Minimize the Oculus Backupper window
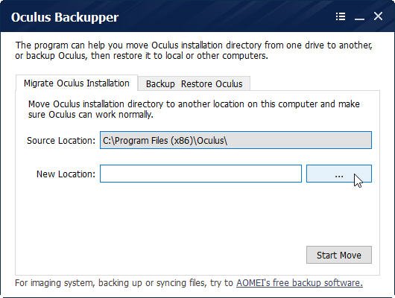The width and height of the screenshot is (395, 298). 359,17
